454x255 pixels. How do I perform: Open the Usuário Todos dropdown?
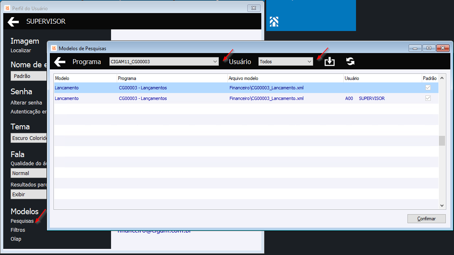click(x=285, y=62)
